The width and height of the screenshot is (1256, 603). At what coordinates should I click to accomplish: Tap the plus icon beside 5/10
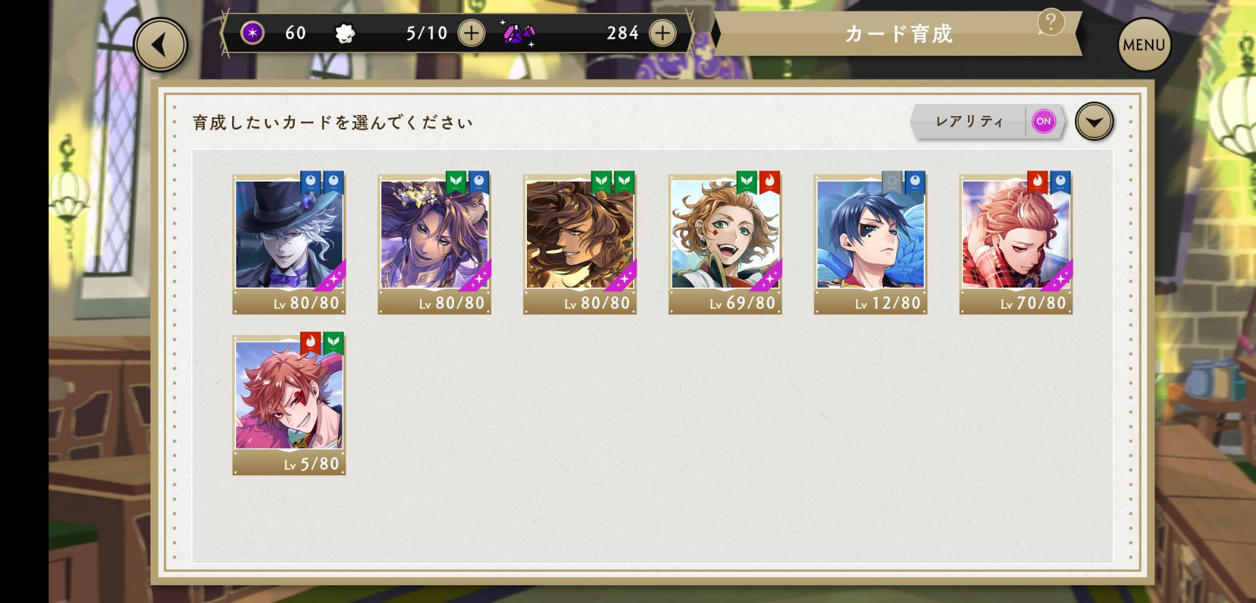point(471,33)
